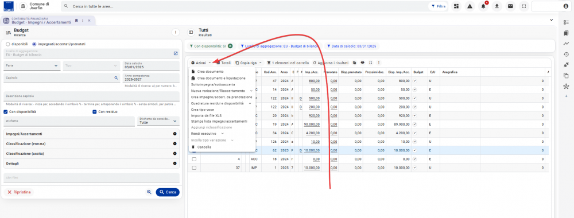Check the row checkbox for IMP 1 2025

pyautogui.click(x=194, y=168)
